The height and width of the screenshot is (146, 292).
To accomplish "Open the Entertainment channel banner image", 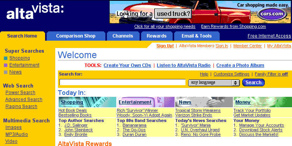I will tap(146, 102).
